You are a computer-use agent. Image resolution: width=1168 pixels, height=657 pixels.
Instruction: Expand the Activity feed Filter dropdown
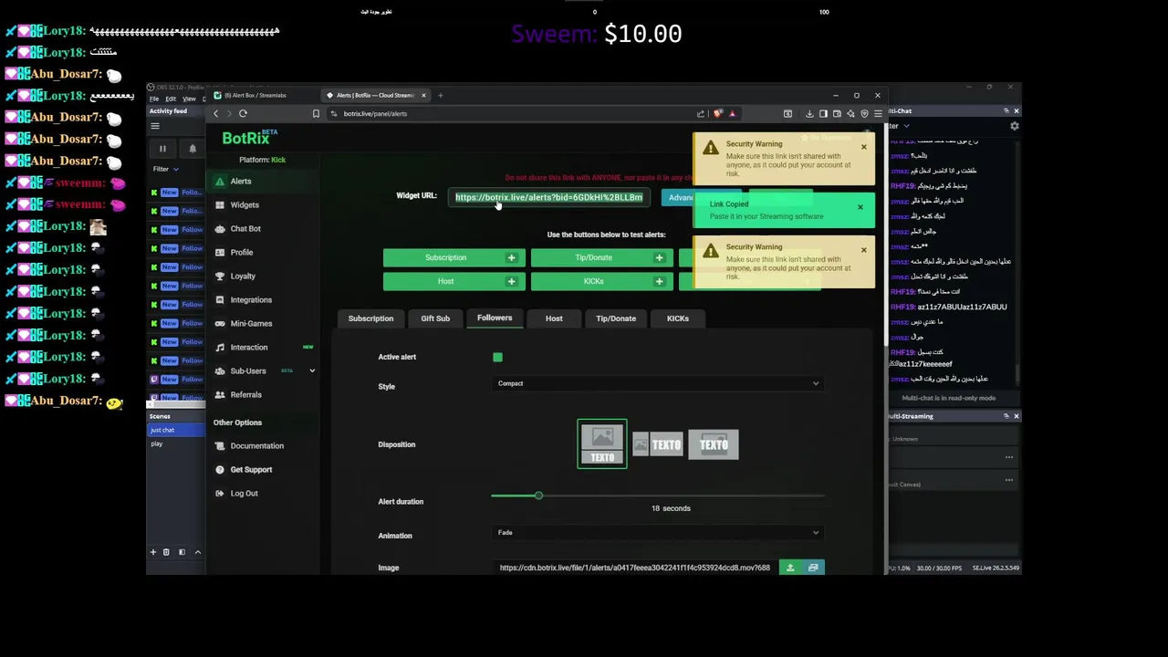coord(165,169)
